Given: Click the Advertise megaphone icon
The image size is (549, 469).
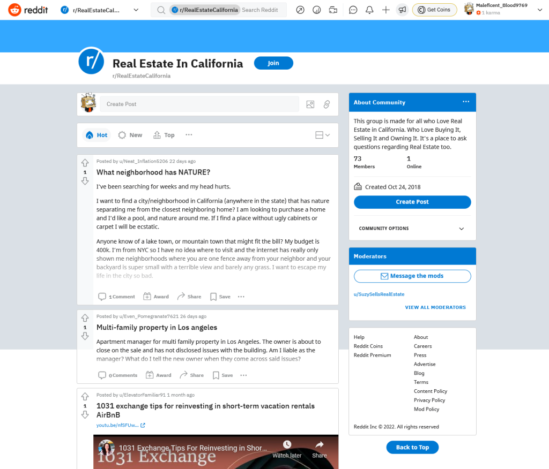Looking at the screenshot, I should [x=402, y=10].
